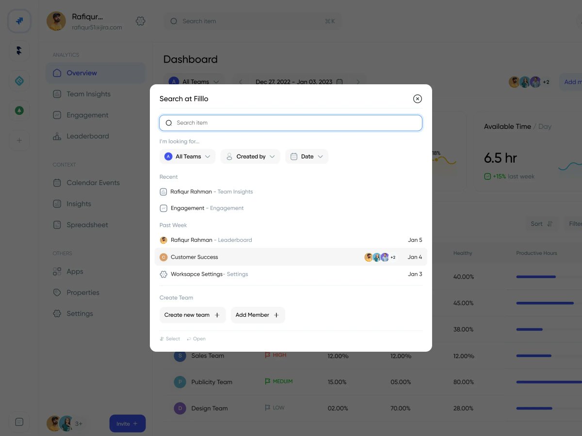The image size is (582, 436).
Task: Click the Search item field in the dialog
Action: pyautogui.click(x=291, y=123)
